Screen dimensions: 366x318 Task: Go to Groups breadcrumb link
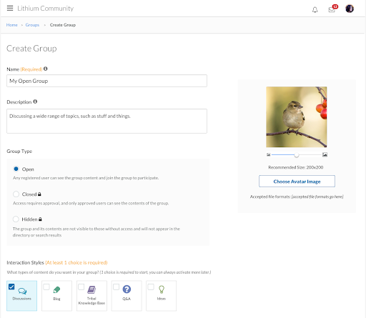click(x=32, y=25)
